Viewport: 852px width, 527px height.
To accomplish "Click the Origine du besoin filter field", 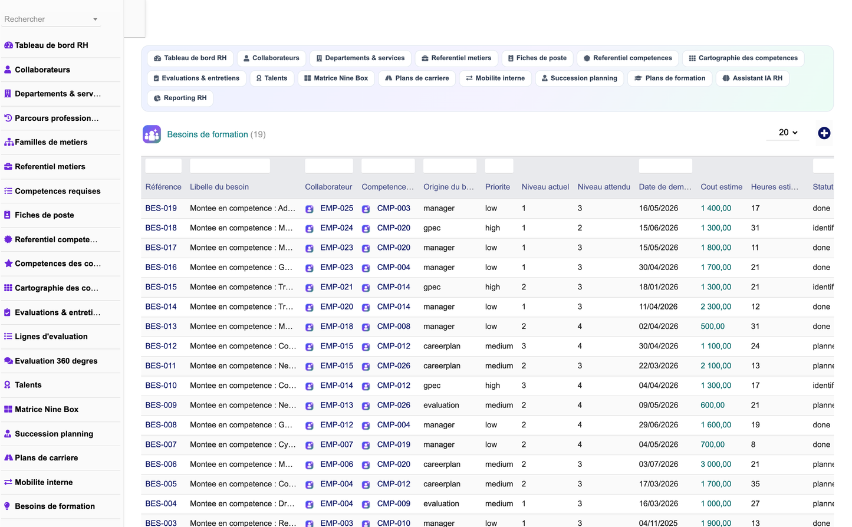I will [x=450, y=166].
